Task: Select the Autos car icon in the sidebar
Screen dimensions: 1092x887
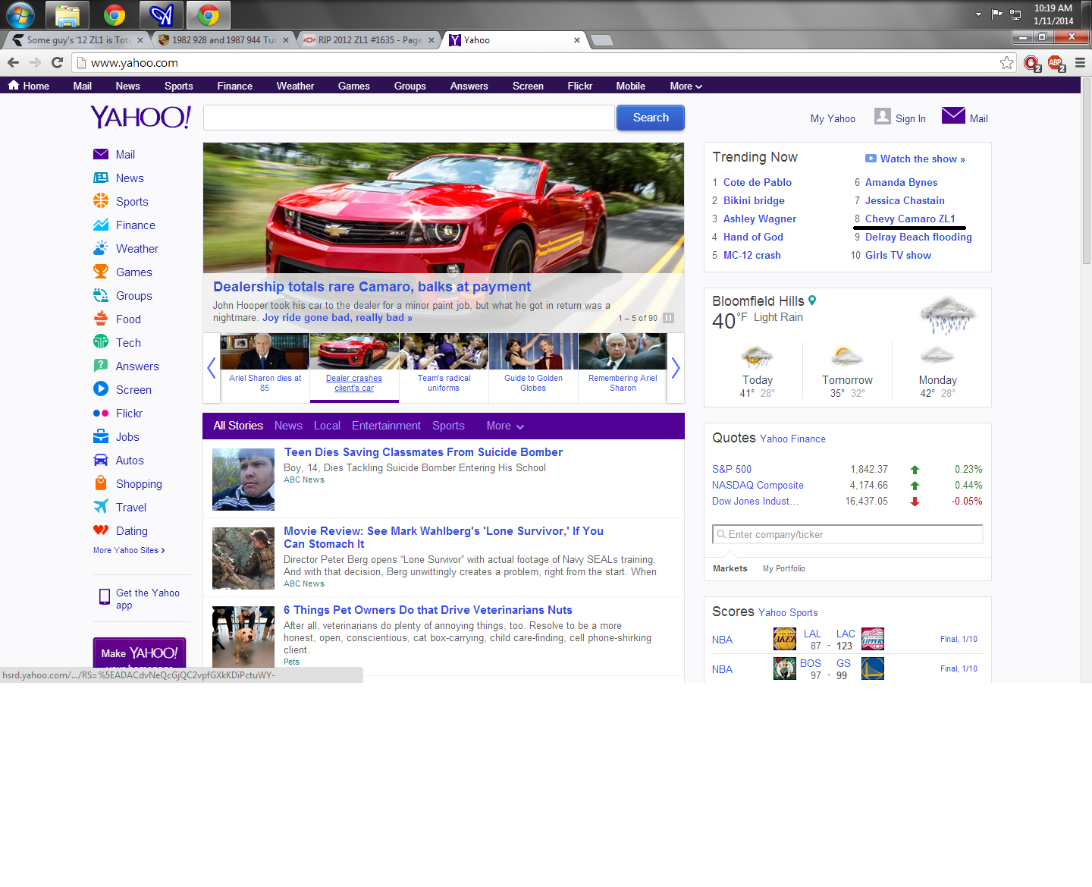Action: click(101, 460)
